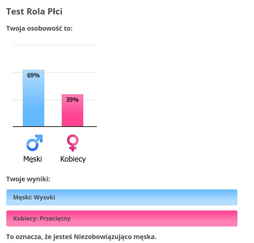
Task: Click the Kobiecy label under the chart
Action: [x=73, y=159]
